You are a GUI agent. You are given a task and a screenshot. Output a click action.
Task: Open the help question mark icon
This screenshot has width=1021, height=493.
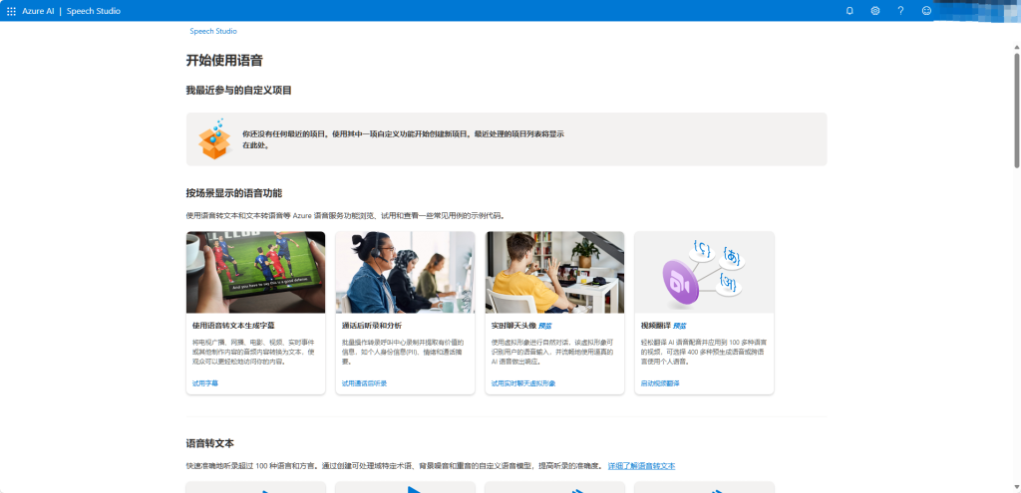[x=900, y=11]
